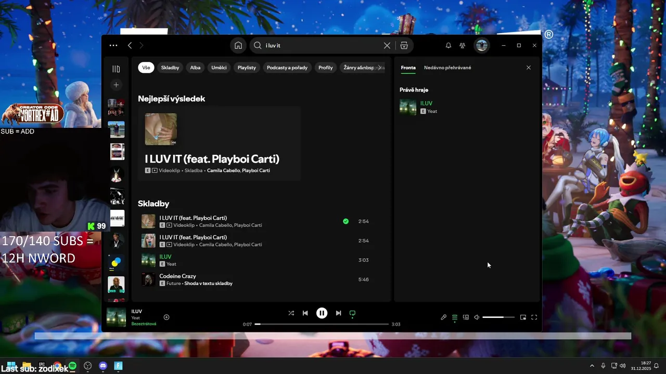The image size is (666, 374).
Task: Switch to the Fronta tab
Action: (x=408, y=68)
